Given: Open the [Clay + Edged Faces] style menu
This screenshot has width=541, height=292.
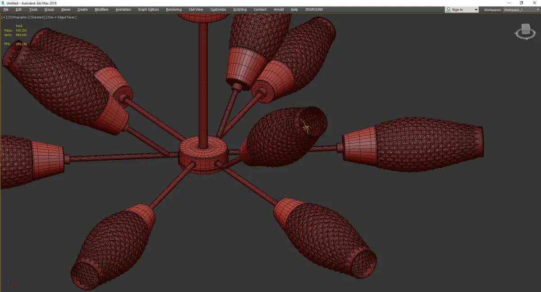Looking at the screenshot, I should pyautogui.click(x=61, y=17).
